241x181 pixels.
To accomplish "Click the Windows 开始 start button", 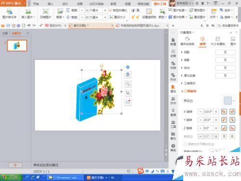I will coord(11,178).
